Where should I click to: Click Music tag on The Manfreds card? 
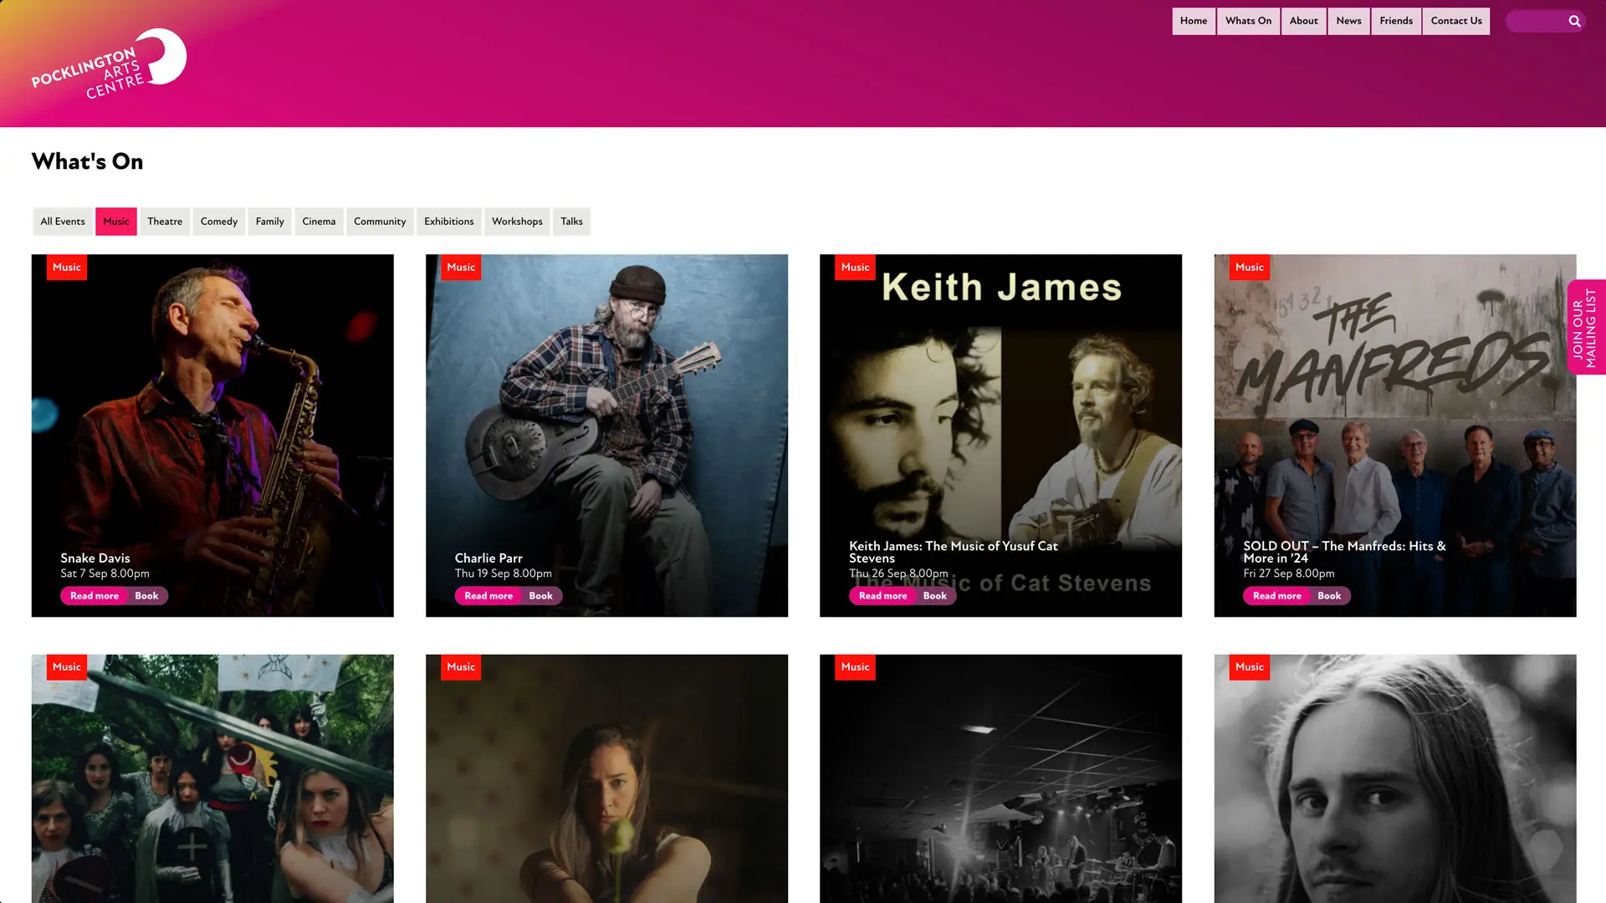[x=1249, y=268]
